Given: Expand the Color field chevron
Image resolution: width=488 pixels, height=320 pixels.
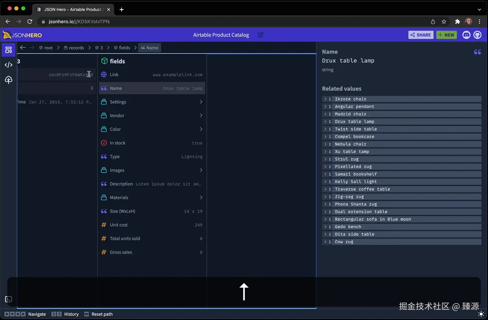Looking at the screenshot, I should coord(201,129).
